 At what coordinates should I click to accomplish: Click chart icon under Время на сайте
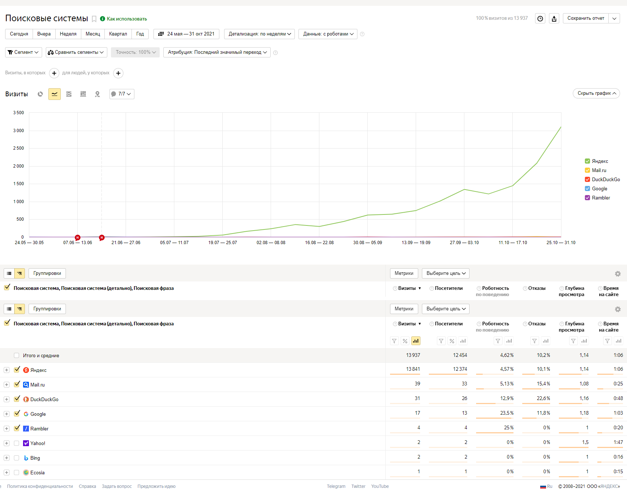(x=619, y=341)
